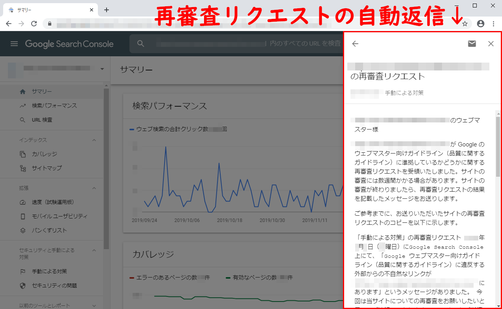Screen dimensions: 502x309
Task: Expand 以前のツールとレポート section
Action: (x=94, y=305)
